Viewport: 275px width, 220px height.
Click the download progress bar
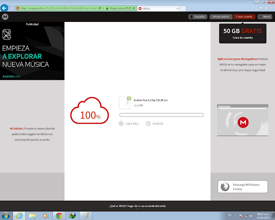coord(162,115)
